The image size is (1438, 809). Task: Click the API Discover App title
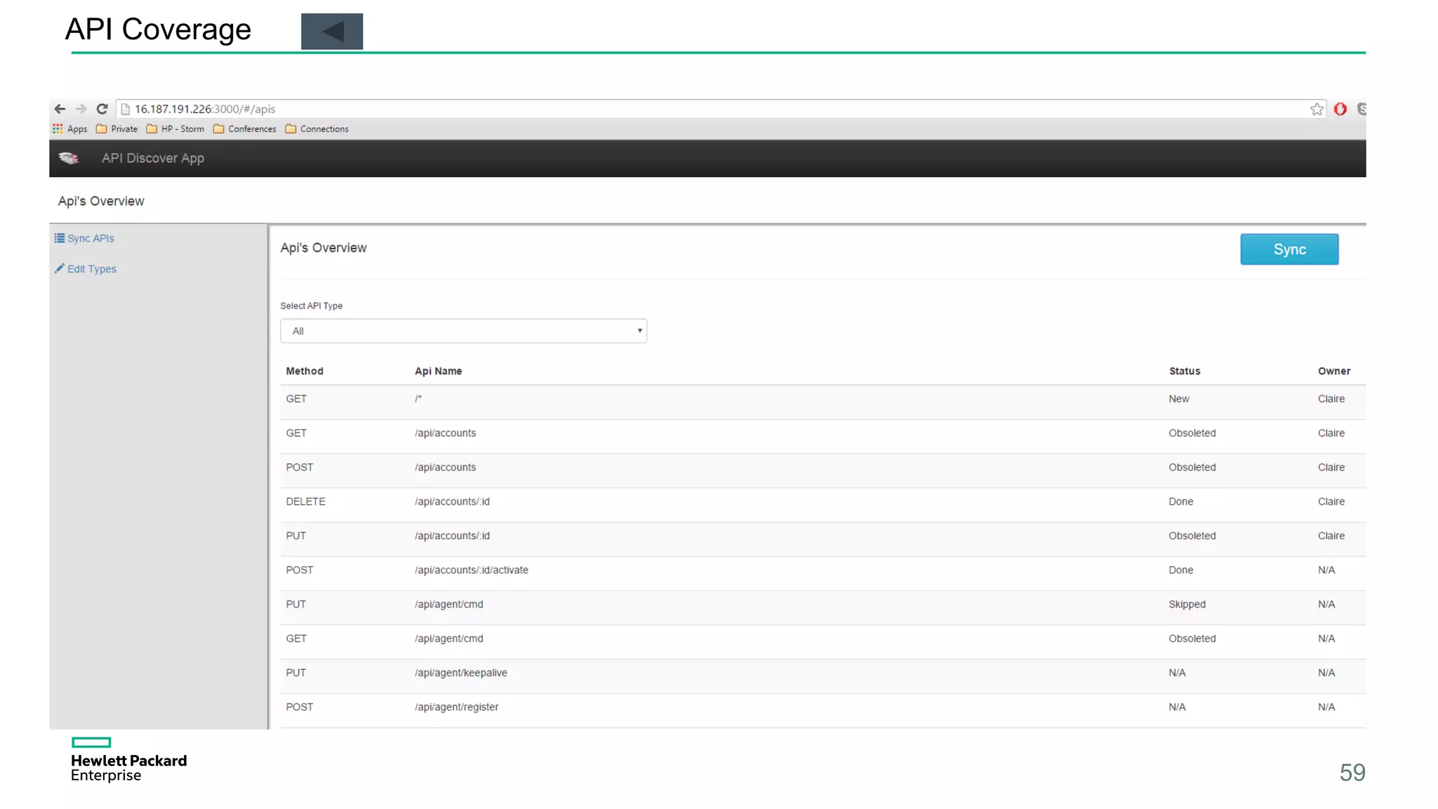click(152, 158)
